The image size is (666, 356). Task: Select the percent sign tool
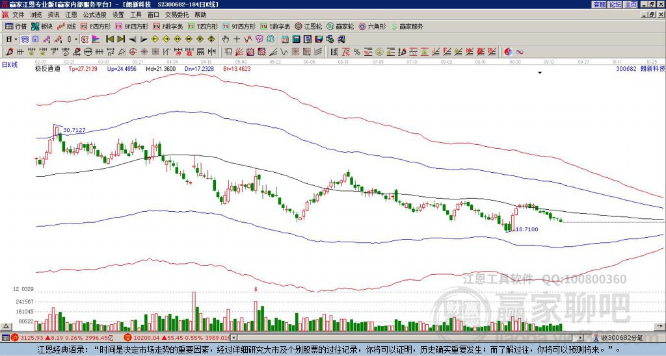pos(357,52)
